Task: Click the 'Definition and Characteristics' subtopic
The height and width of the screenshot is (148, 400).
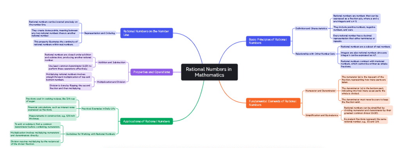Action: tap(311, 29)
